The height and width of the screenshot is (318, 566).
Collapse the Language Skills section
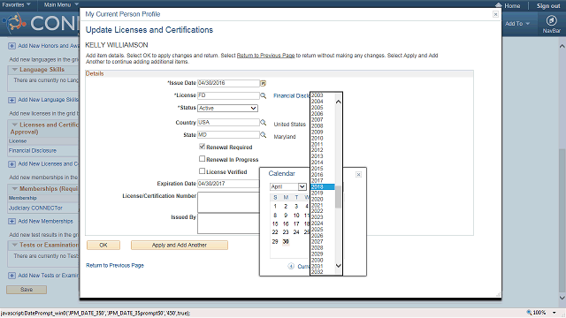pos(15,70)
